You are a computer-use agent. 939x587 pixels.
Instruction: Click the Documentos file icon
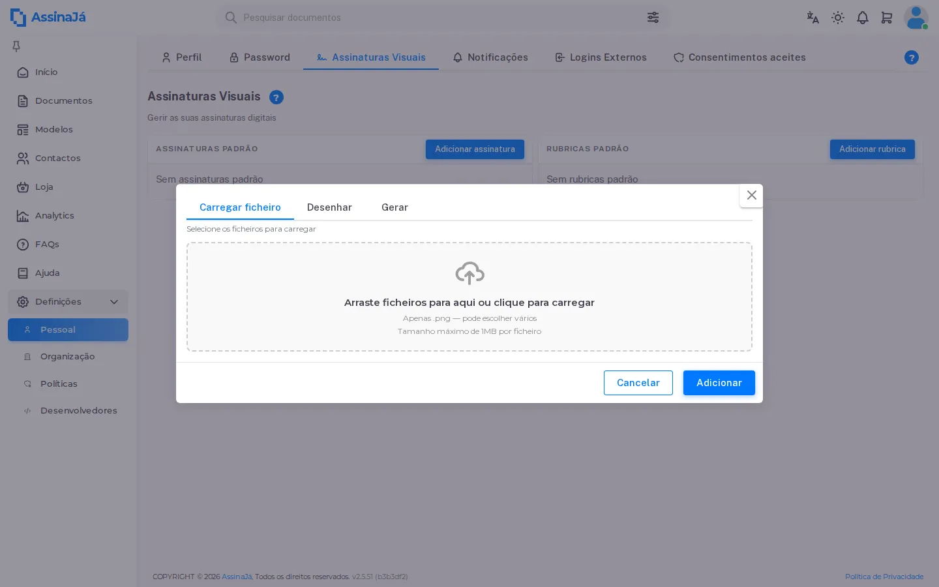click(23, 101)
